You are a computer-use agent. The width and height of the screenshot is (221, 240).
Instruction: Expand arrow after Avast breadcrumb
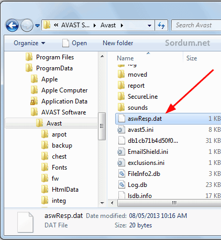click(x=122, y=26)
